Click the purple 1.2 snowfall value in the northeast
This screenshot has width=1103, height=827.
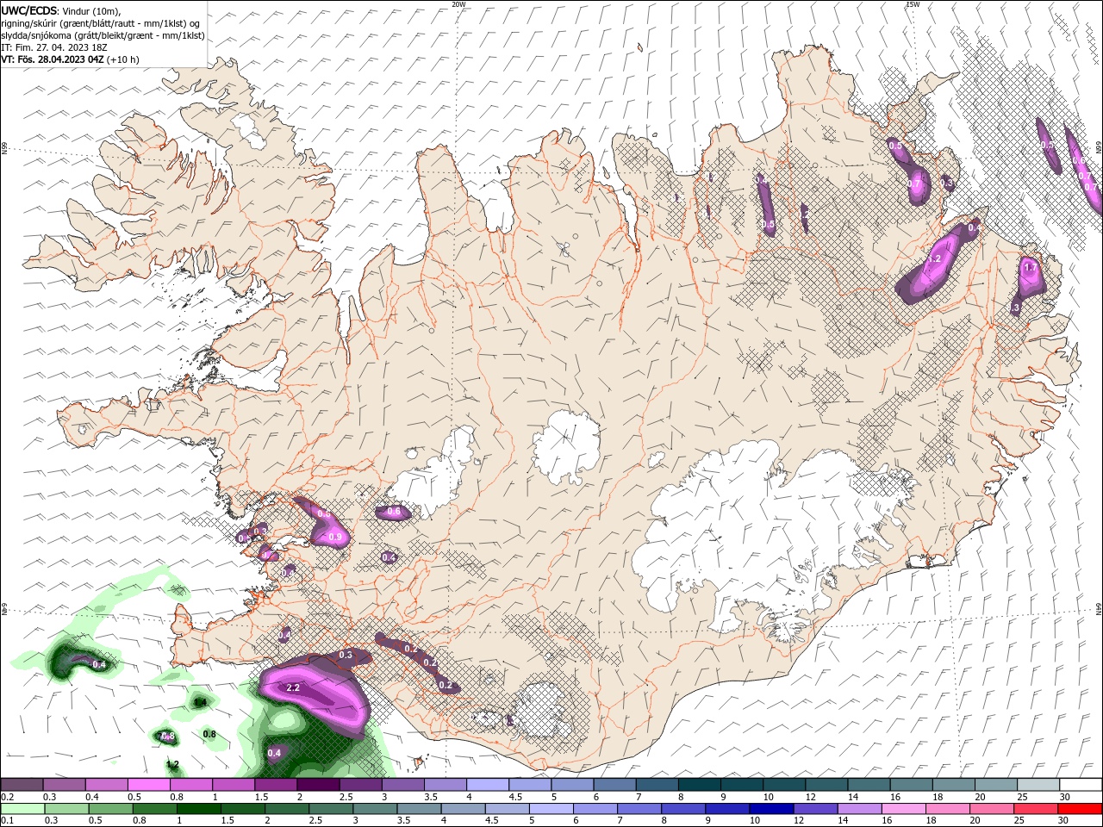coord(935,258)
